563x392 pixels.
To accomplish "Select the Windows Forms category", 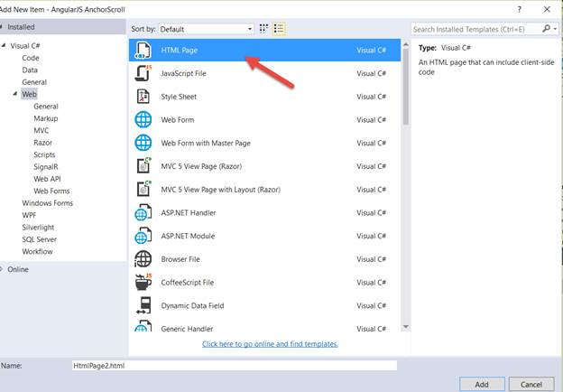I will (x=48, y=203).
